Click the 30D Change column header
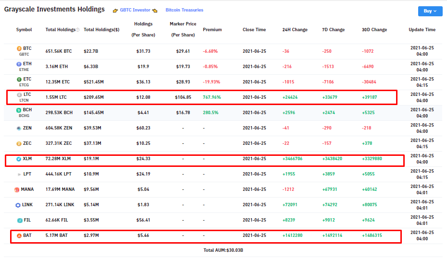The height and width of the screenshot is (258, 447). click(x=374, y=30)
